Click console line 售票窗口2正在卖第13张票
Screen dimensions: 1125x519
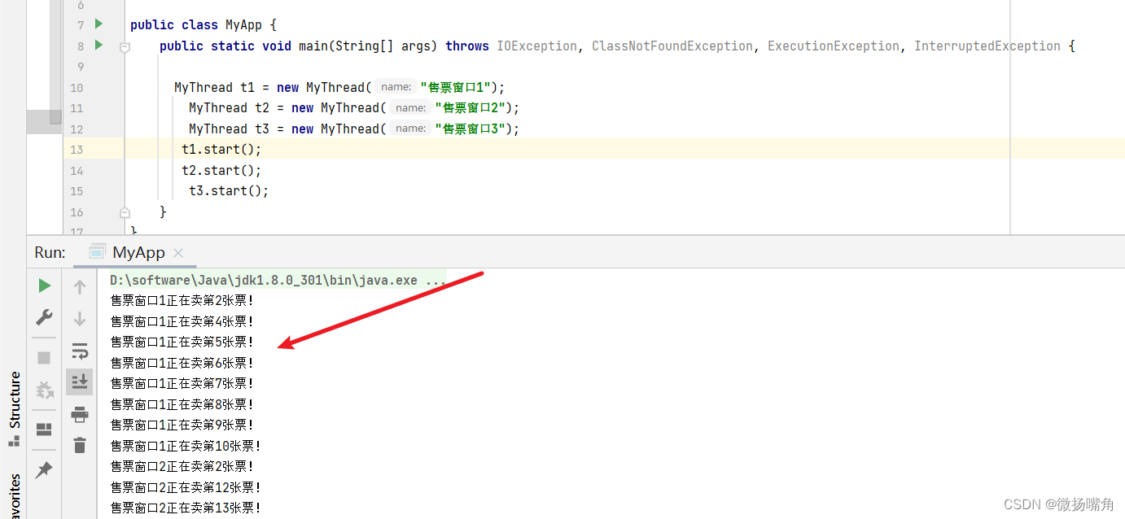186,508
